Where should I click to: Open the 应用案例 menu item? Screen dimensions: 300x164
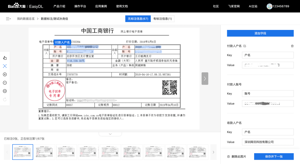coord(101,6)
